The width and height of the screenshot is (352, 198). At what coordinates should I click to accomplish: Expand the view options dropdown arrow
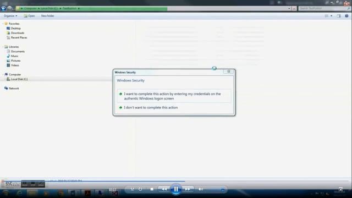(x=331, y=16)
